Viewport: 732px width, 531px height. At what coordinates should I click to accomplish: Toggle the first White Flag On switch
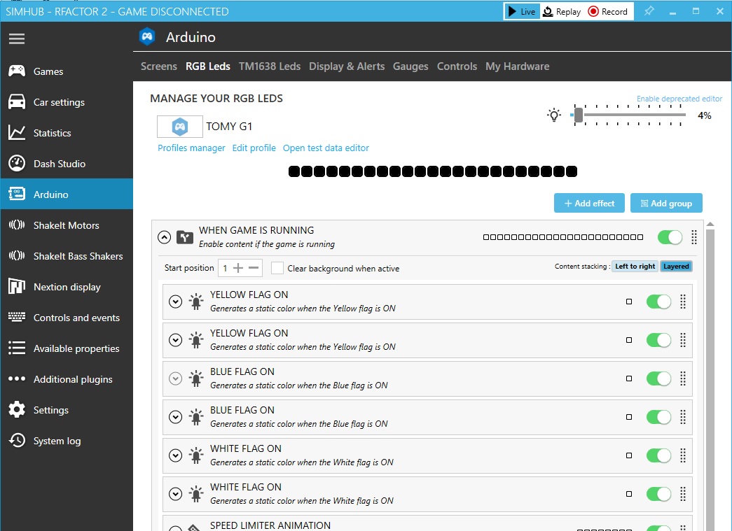click(x=658, y=455)
